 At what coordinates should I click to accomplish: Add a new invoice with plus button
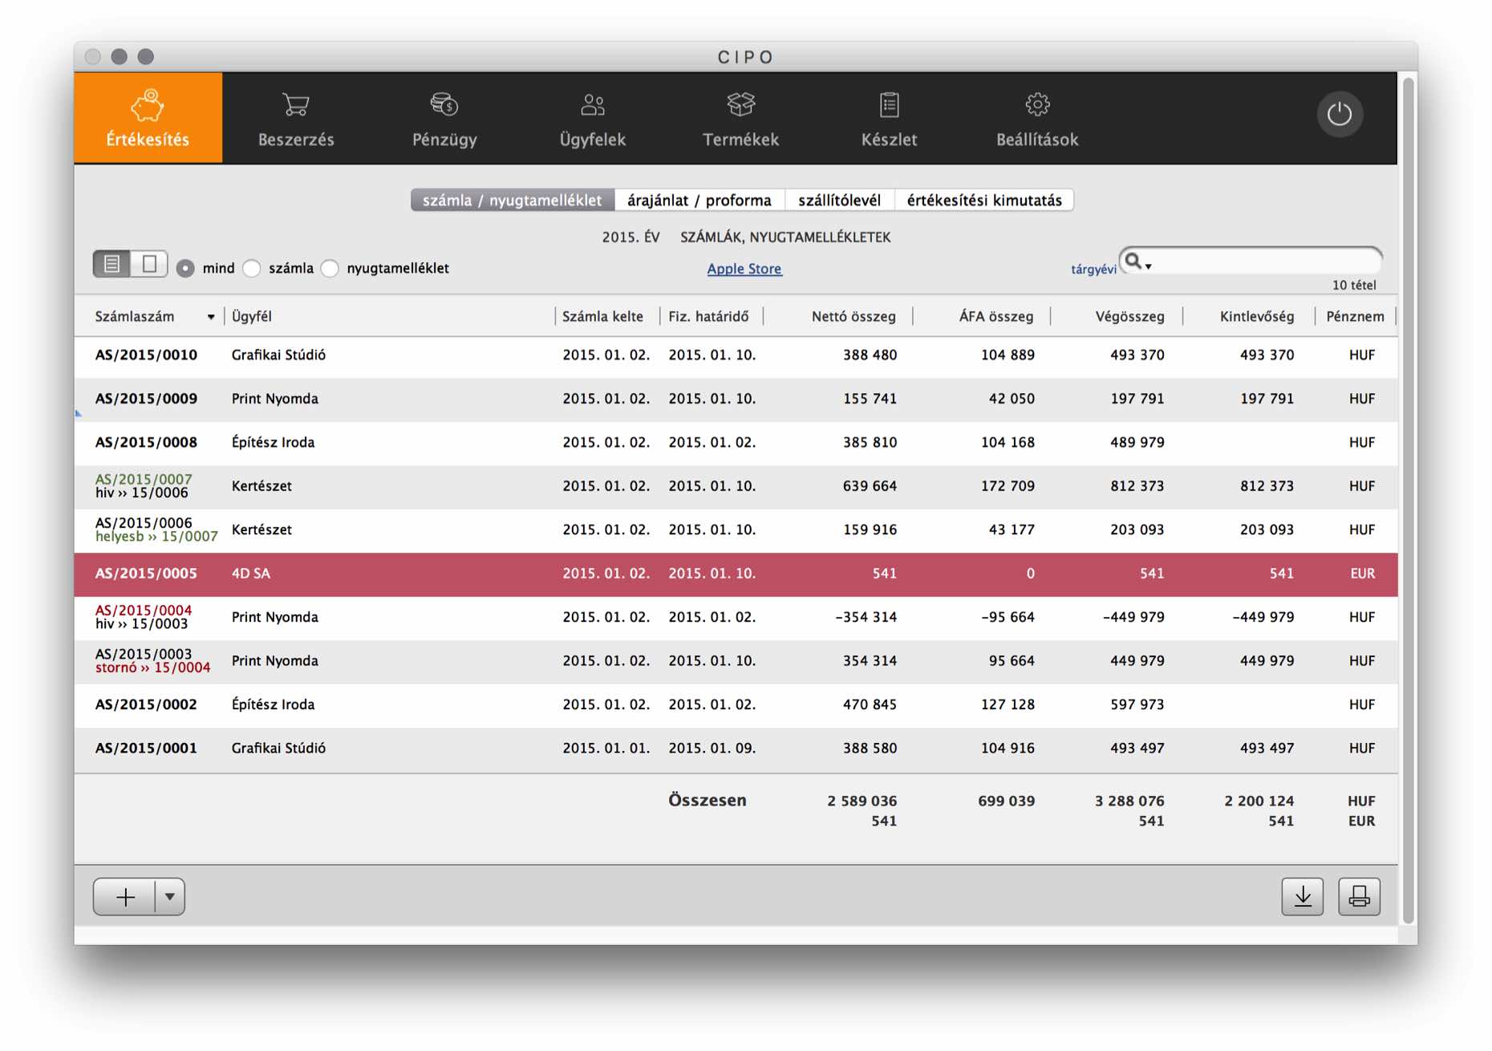click(x=125, y=896)
